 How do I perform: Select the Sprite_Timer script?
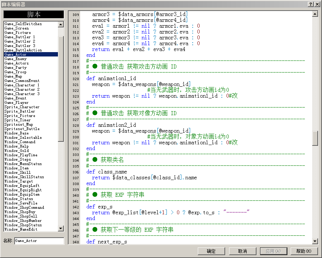31,120
